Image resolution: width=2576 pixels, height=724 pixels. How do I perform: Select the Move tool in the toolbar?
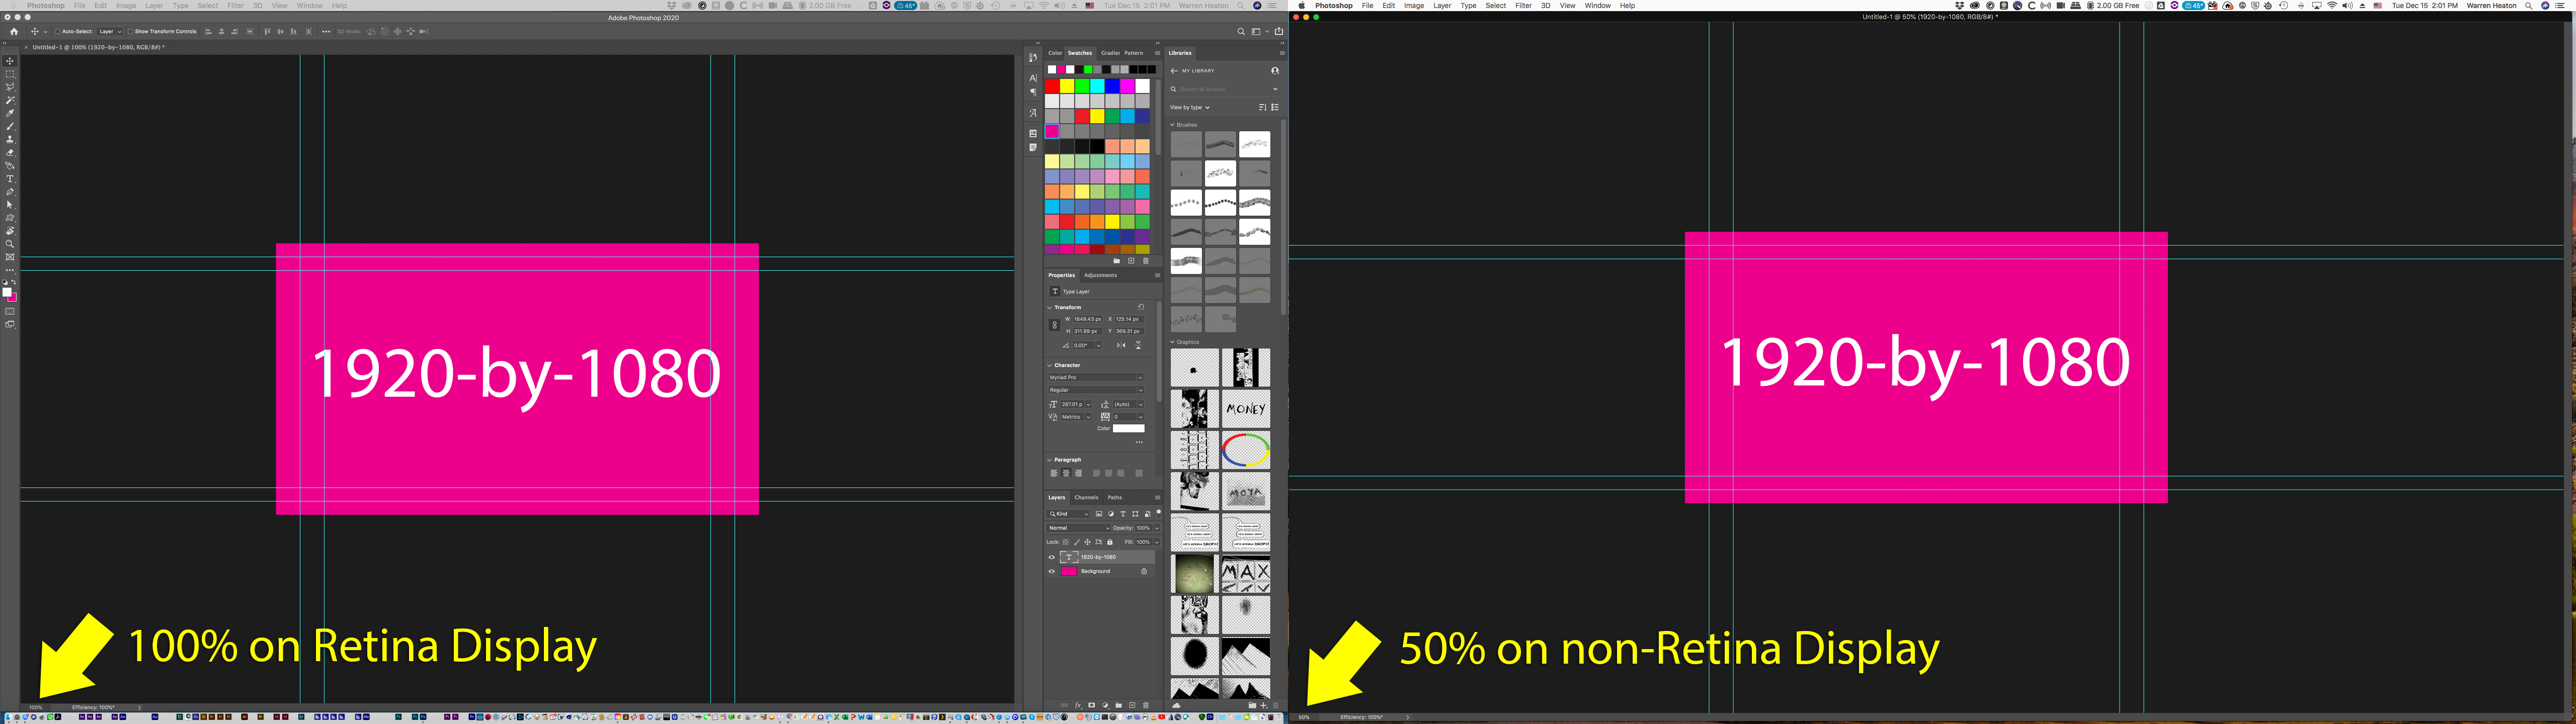[x=10, y=60]
